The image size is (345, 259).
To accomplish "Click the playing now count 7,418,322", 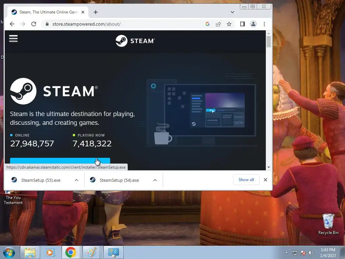I will [92, 144].
